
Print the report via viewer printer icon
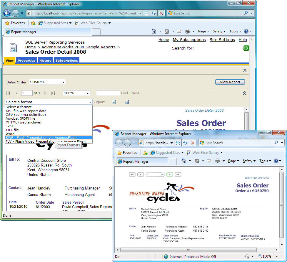pos(127,102)
